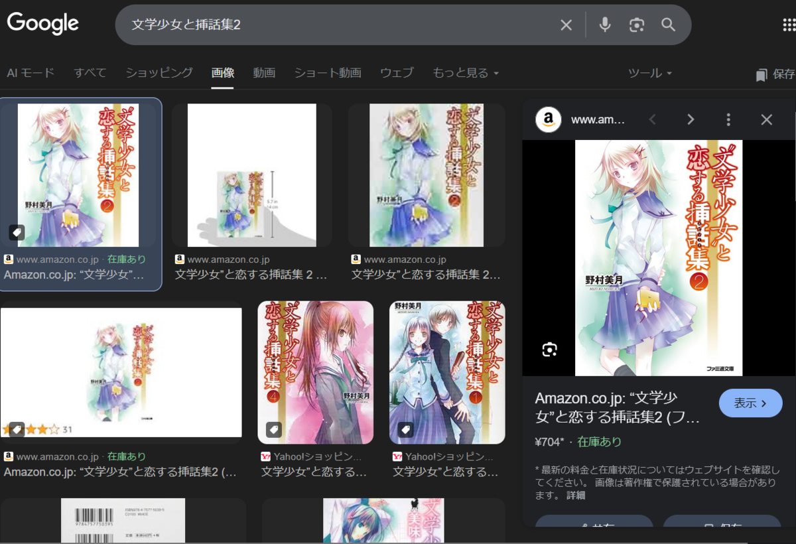Open barcode back-cover thumbnail
This screenshot has height=544, width=796.
pyautogui.click(x=123, y=521)
